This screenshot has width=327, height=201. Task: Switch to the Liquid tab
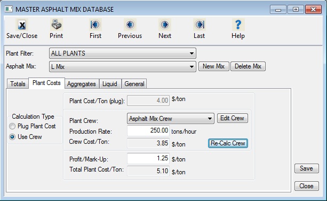pyautogui.click(x=110, y=84)
